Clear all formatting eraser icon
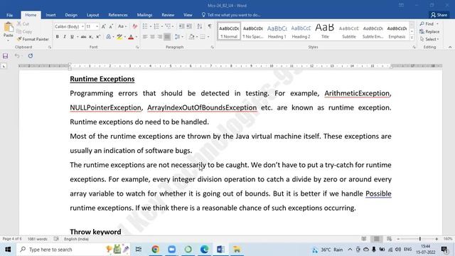 click(x=134, y=26)
